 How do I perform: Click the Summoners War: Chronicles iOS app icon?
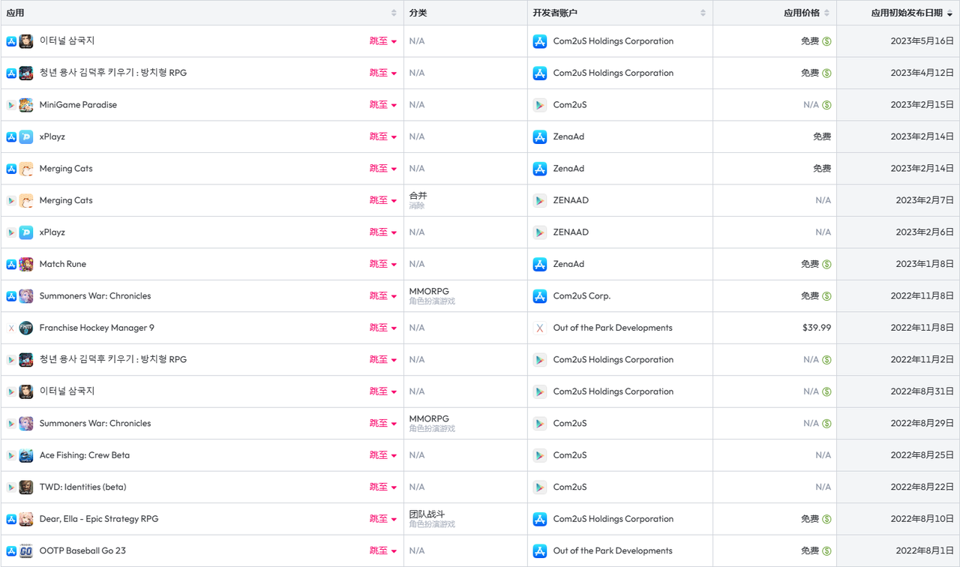pos(26,296)
